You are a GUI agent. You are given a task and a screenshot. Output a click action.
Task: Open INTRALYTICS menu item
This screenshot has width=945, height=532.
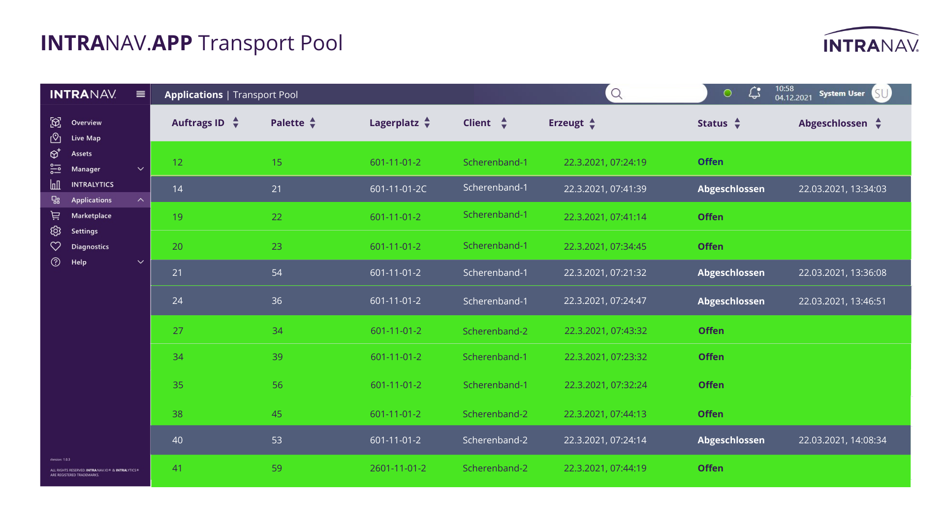pos(93,185)
